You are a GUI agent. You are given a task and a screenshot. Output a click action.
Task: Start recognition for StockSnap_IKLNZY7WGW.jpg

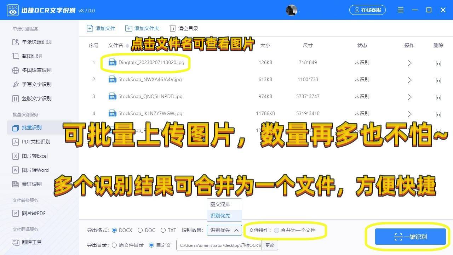coord(409,114)
